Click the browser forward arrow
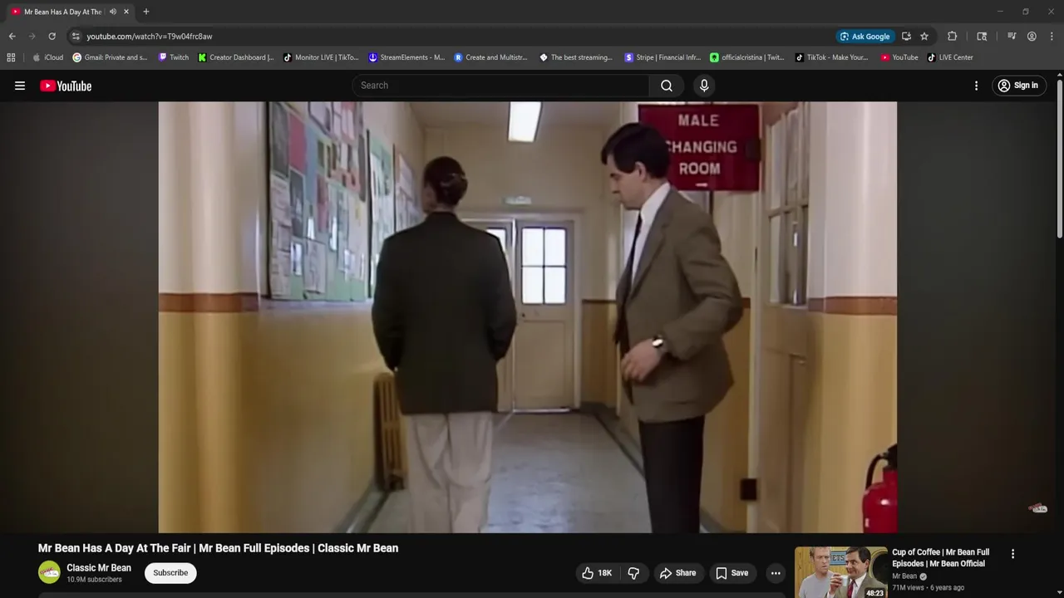Image resolution: width=1064 pixels, height=598 pixels. [x=32, y=37]
